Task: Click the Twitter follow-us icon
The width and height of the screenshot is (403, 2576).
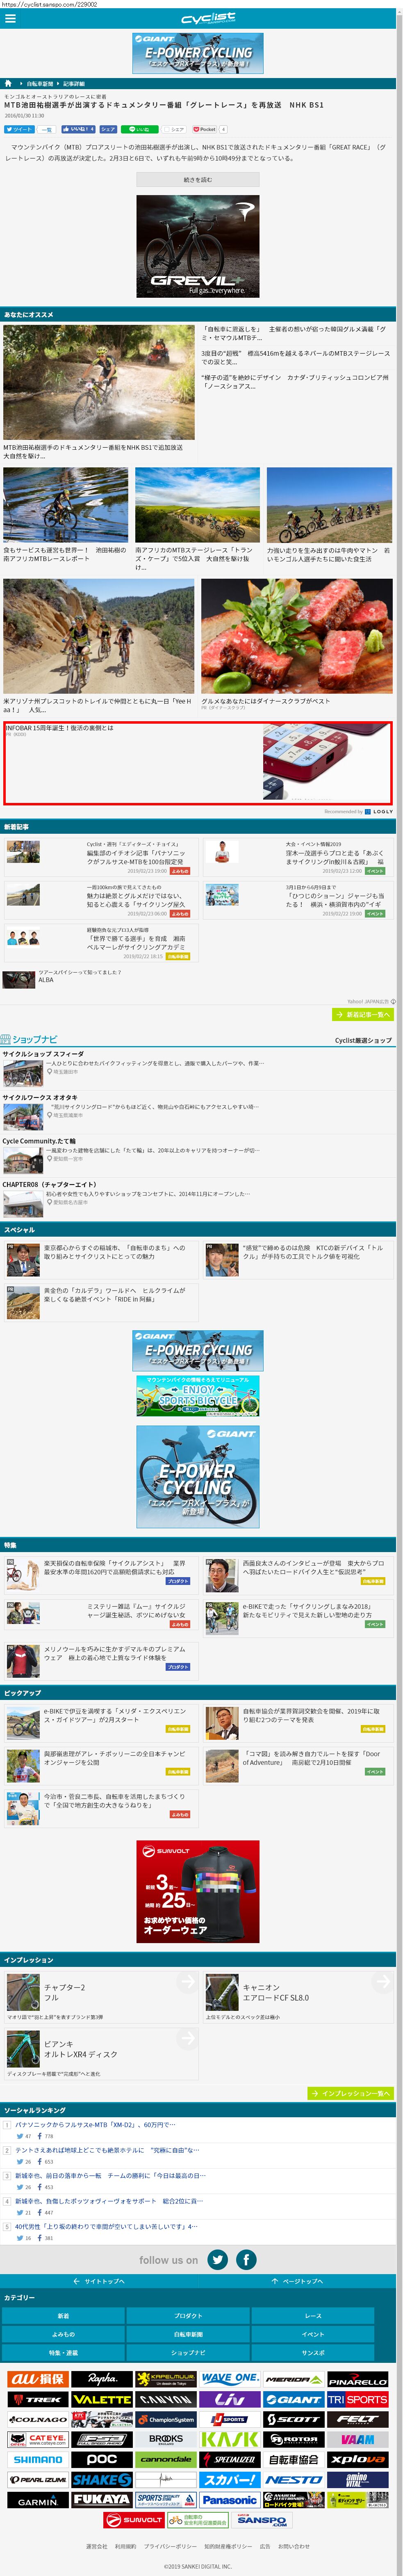Action: tap(217, 2260)
